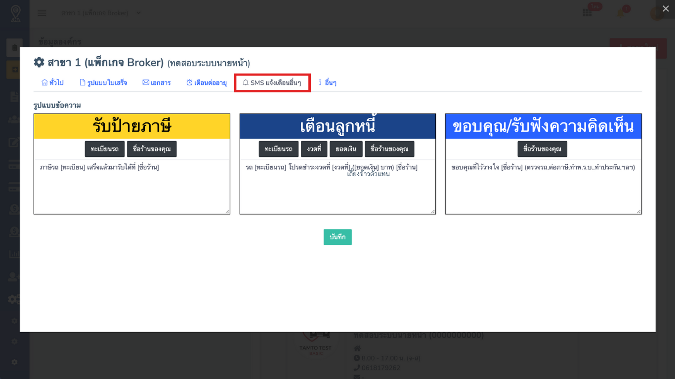The width and height of the screenshot is (675, 379).
Task: Click the งวดที่ tag button
Action: coord(314,149)
